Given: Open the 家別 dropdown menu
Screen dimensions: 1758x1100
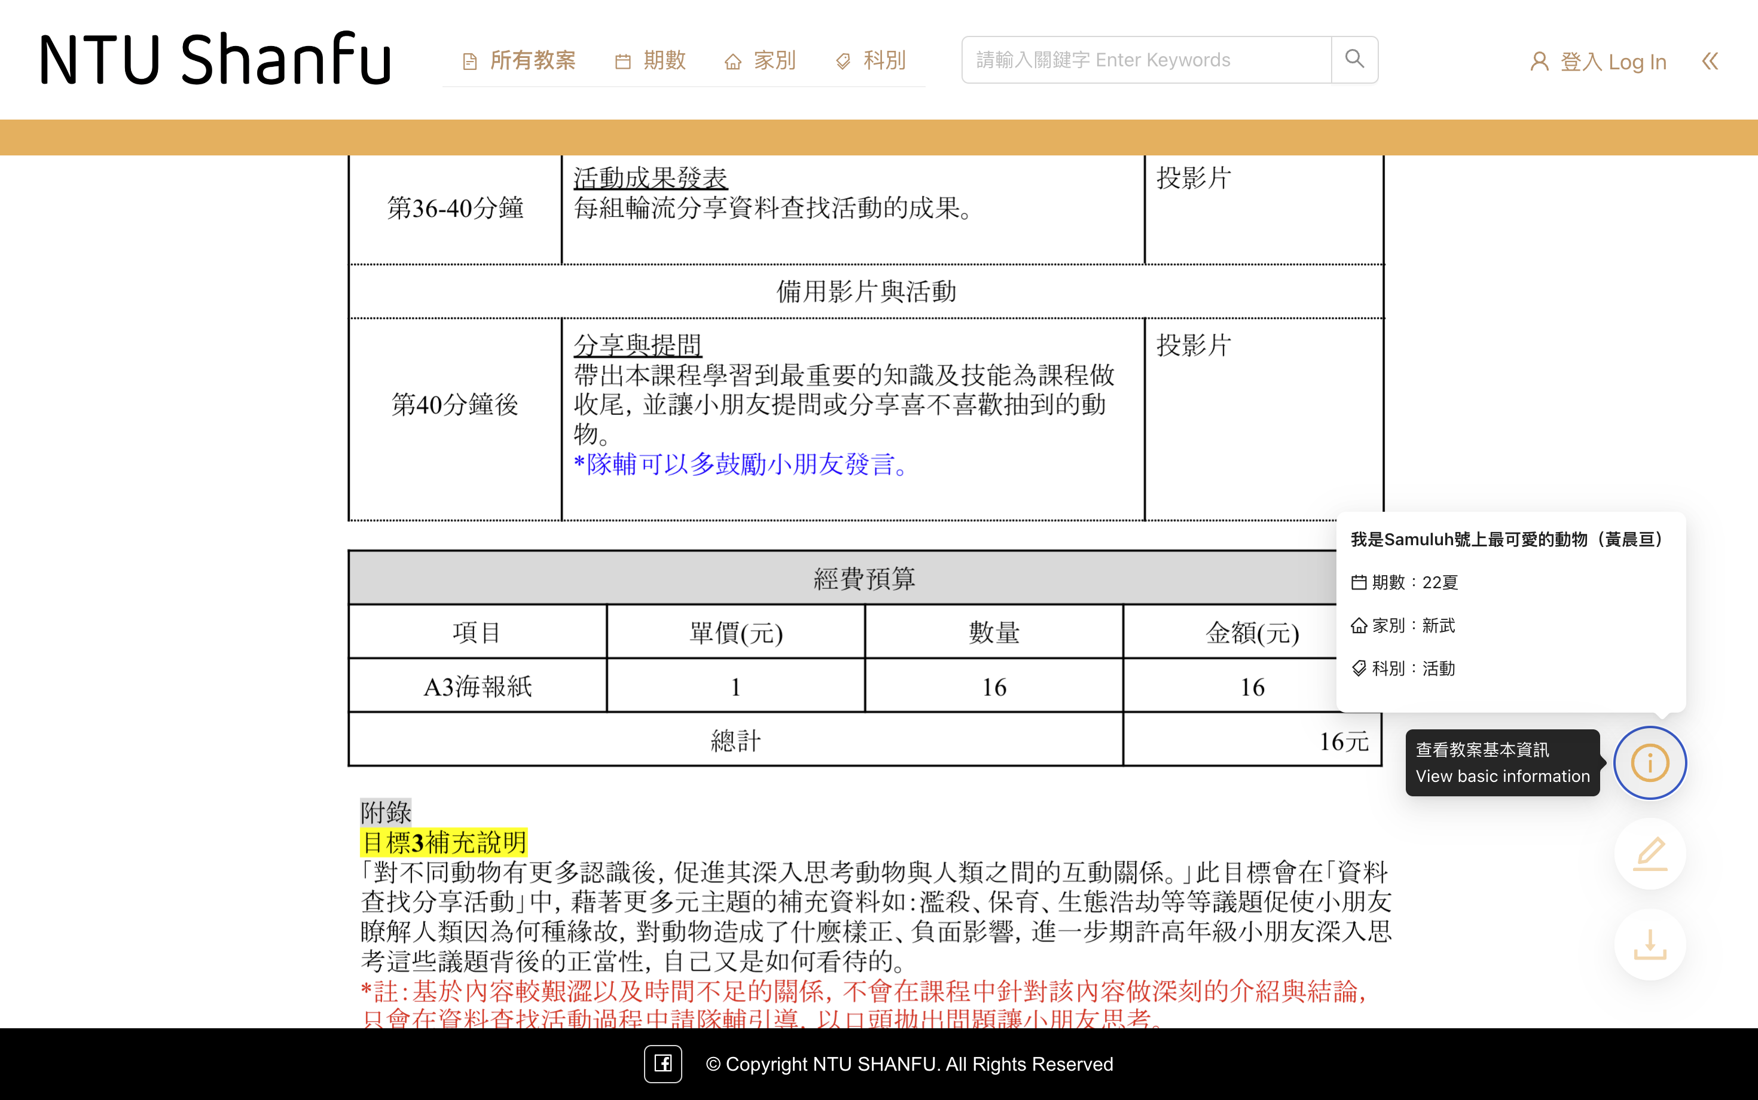Looking at the screenshot, I should (x=774, y=60).
